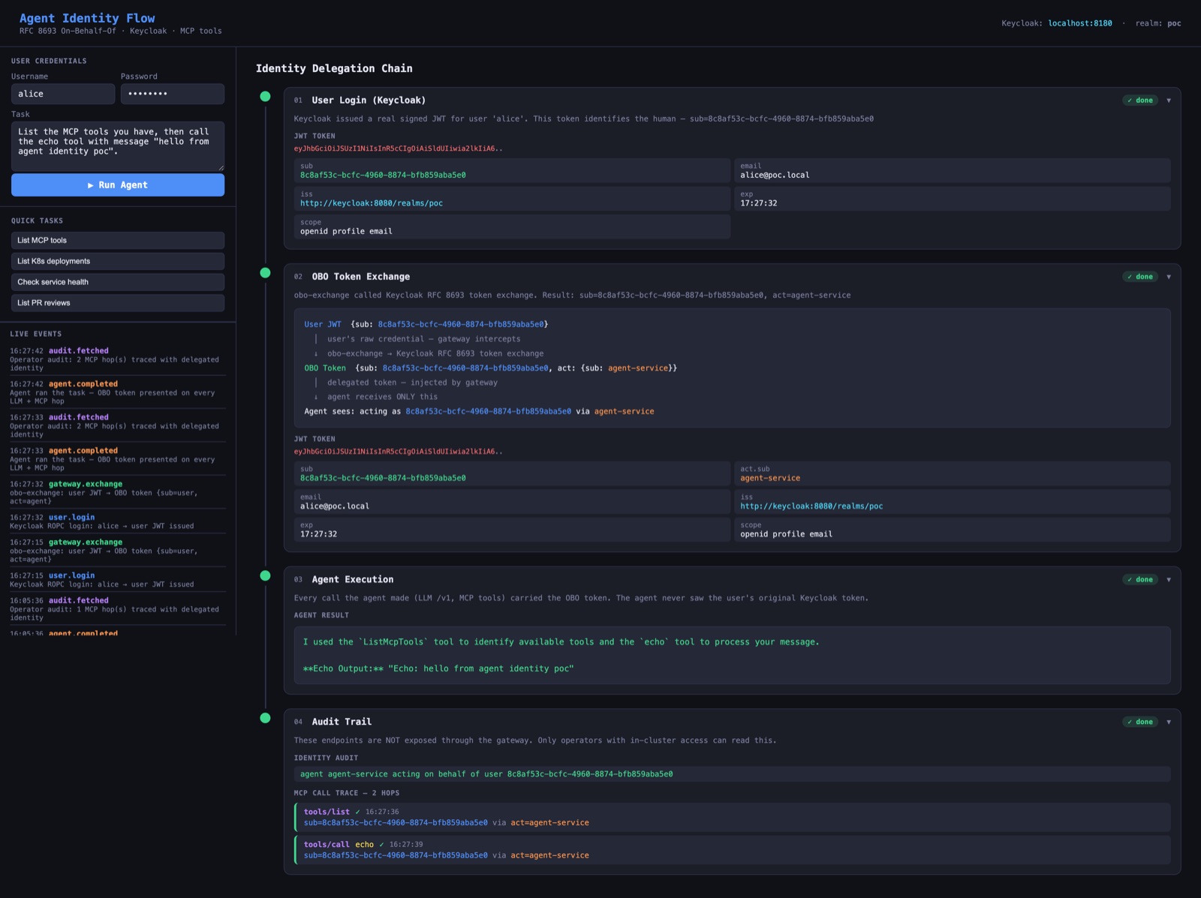Run the agent with the Run Agent button
1201x898 pixels.
click(x=118, y=185)
